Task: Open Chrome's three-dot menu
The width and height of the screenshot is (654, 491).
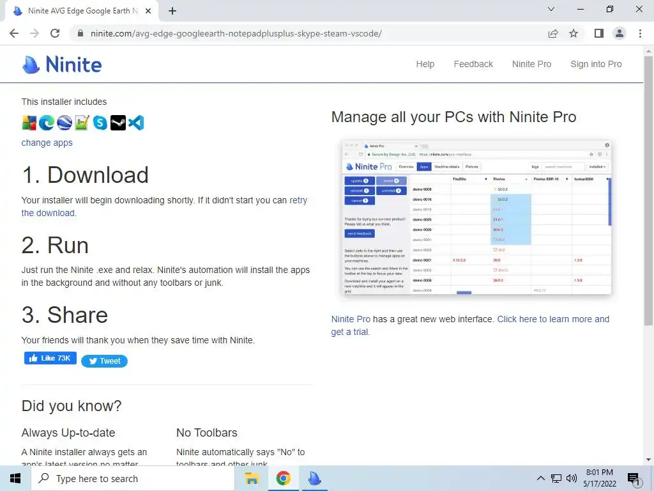Action: pyautogui.click(x=640, y=33)
